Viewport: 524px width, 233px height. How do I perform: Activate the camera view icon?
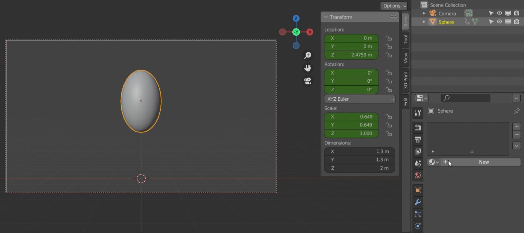307,81
